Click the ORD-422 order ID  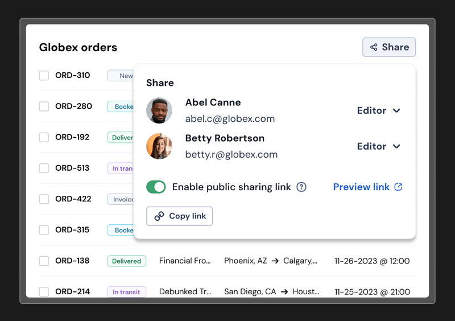[73, 199]
